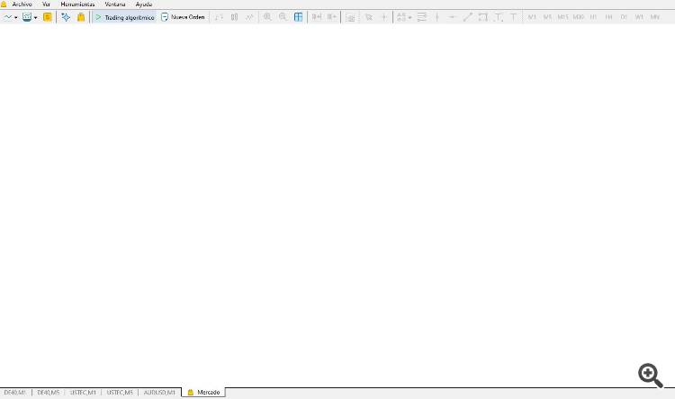675x399 pixels.
Task: Switch to the USTEC,M5 chart tab
Action: tap(120, 393)
